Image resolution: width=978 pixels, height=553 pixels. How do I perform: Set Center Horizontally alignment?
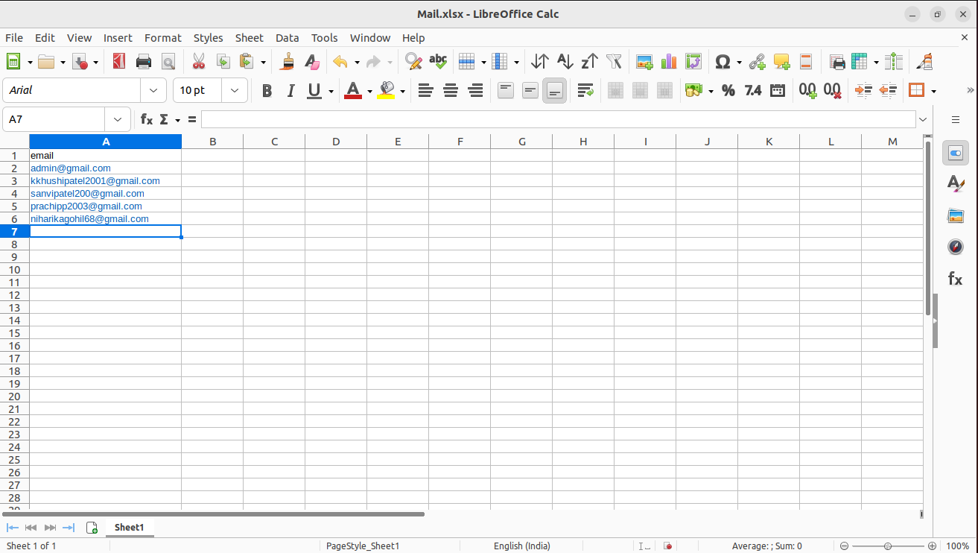tap(450, 90)
